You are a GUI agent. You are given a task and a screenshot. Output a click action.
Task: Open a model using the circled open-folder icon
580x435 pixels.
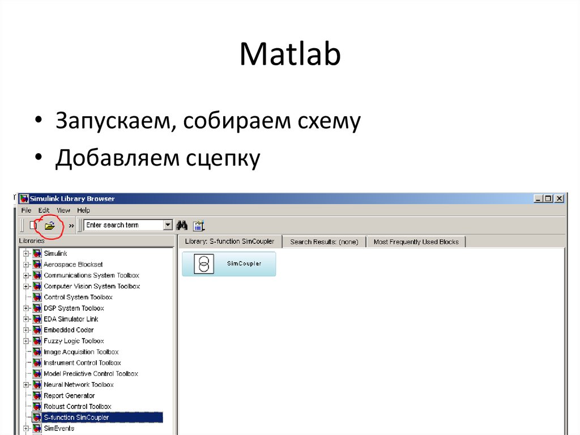pyautogui.click(x=50, y=225)
